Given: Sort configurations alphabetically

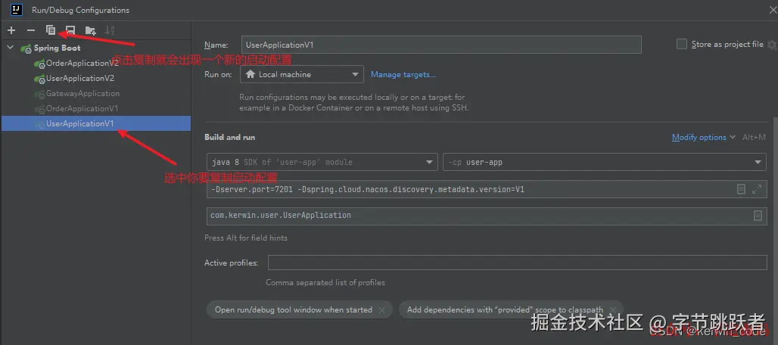Looking at the screenshot, I should pos(110,31).
